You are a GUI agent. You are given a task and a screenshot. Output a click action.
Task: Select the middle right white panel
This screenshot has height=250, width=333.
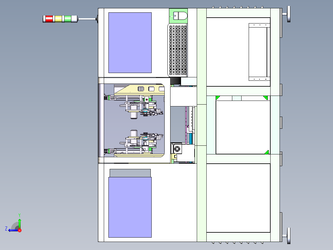(243, 127)
